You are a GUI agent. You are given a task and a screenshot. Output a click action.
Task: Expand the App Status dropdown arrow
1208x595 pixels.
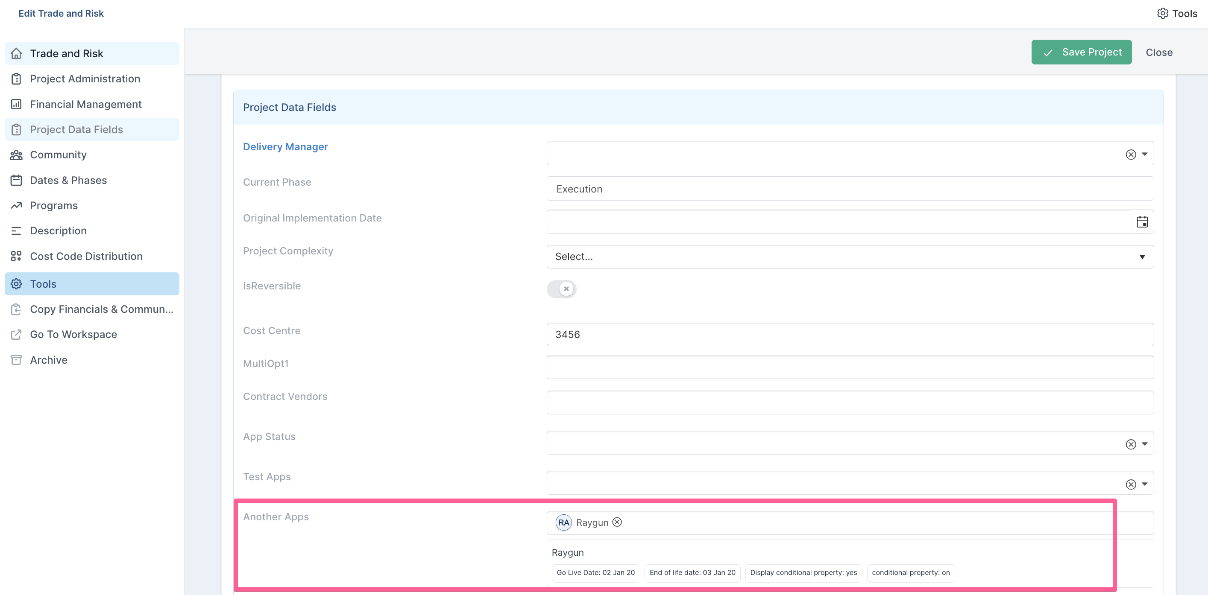click(1145, 443)
